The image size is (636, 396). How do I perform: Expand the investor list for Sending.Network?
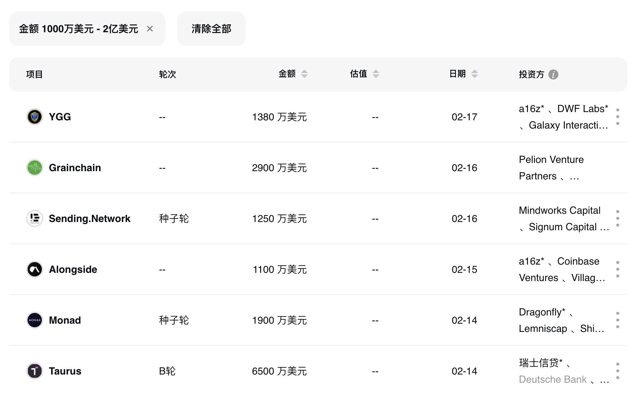click(x=617, y=218)
